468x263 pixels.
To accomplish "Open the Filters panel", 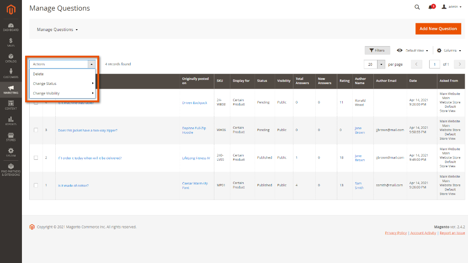I will click(x=377, y=50).
